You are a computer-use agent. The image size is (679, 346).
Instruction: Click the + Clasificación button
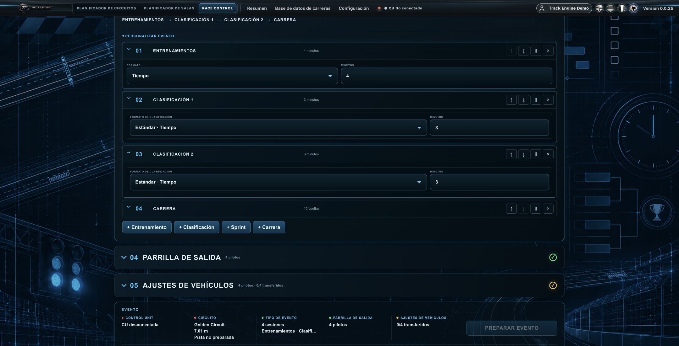coord(196,227)
